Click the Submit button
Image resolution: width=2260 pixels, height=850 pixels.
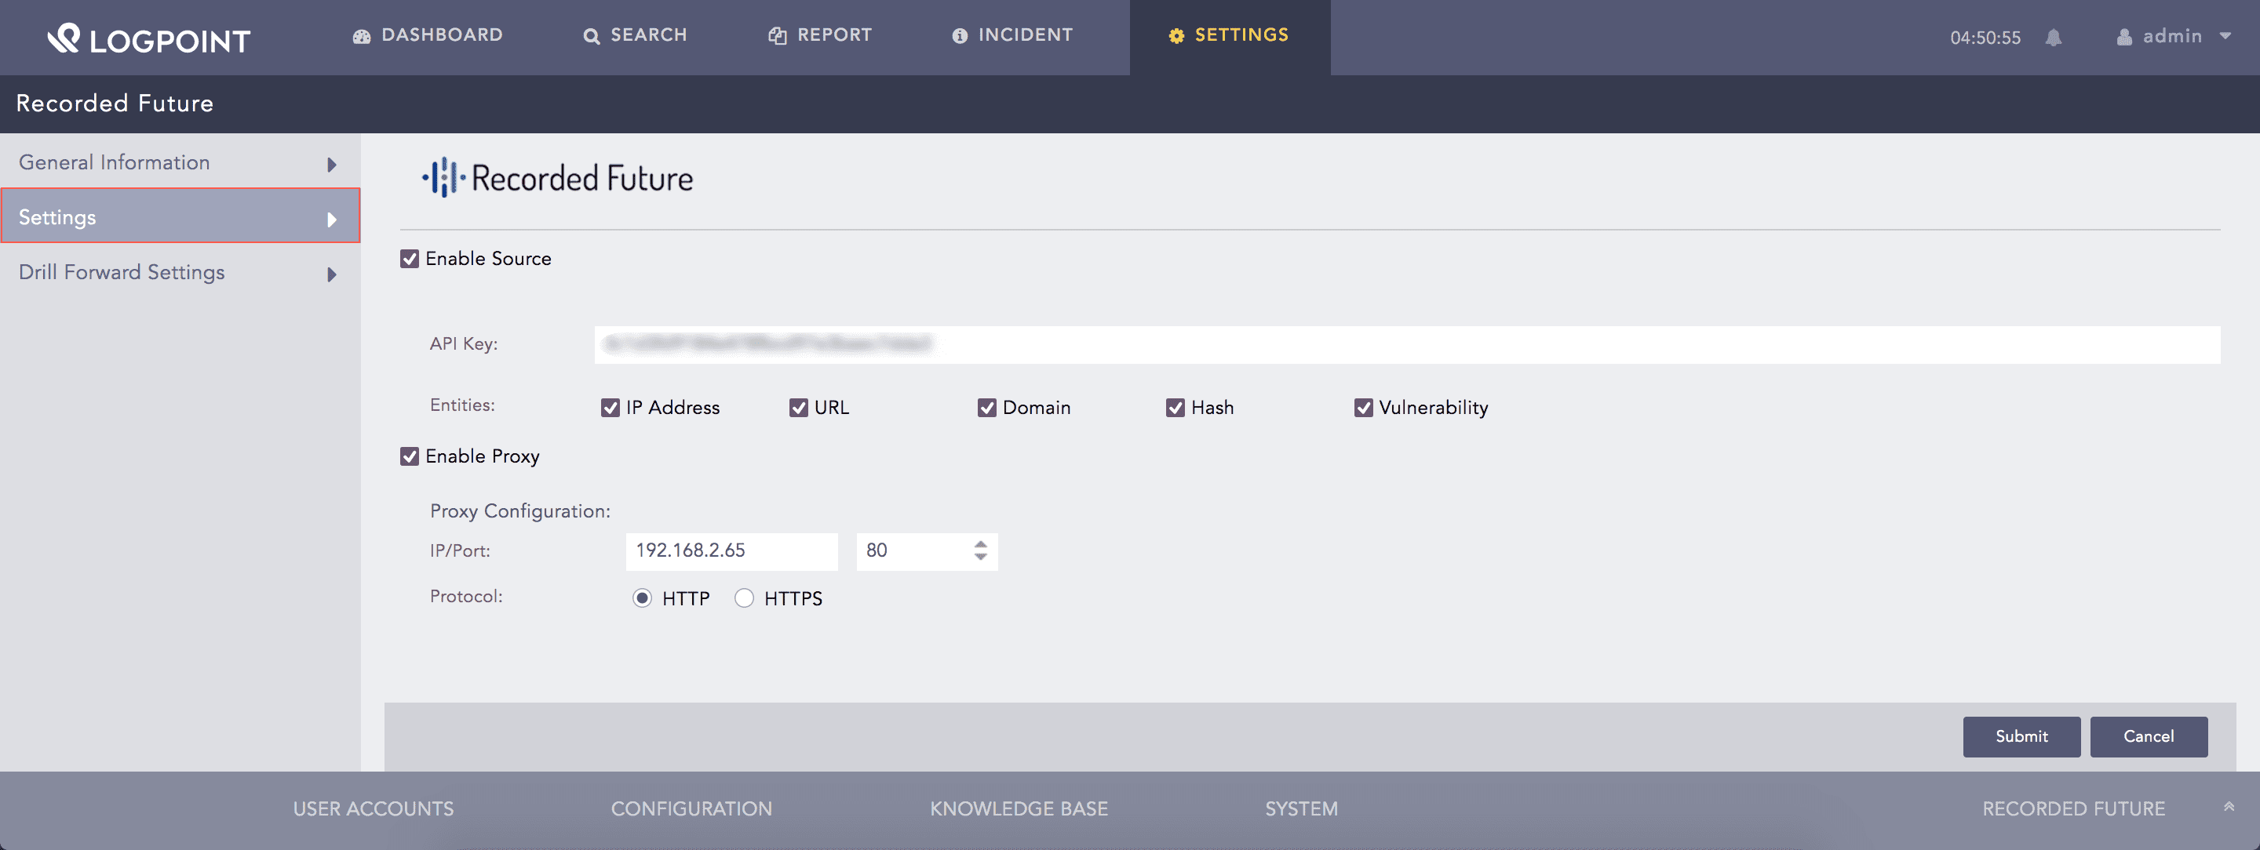point(2021,736)
